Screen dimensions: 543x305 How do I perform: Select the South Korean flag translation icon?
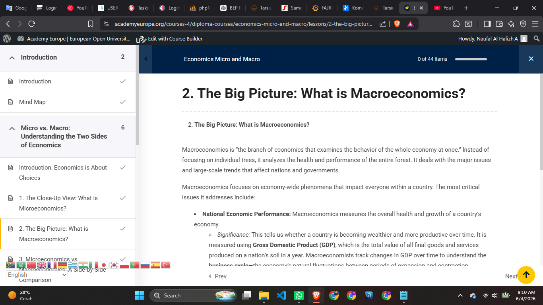[x=114, y=265]
